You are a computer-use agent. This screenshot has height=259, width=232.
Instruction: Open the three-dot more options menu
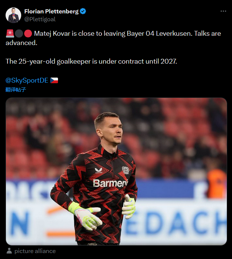(223, 11)
